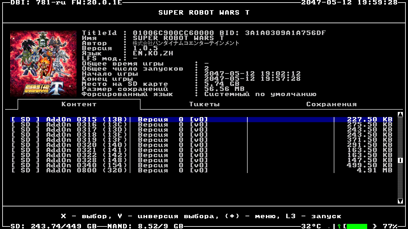Click the Super Robot Wars T cover thumbnail
Image resolution: width=408 pixels, height=229 pixels.
(x=43, y=64)
